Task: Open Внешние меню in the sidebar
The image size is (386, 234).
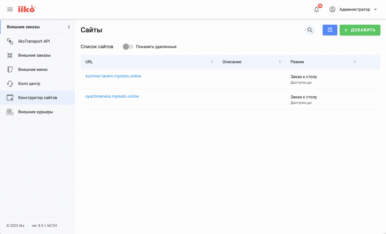Action: coord(33,70)
